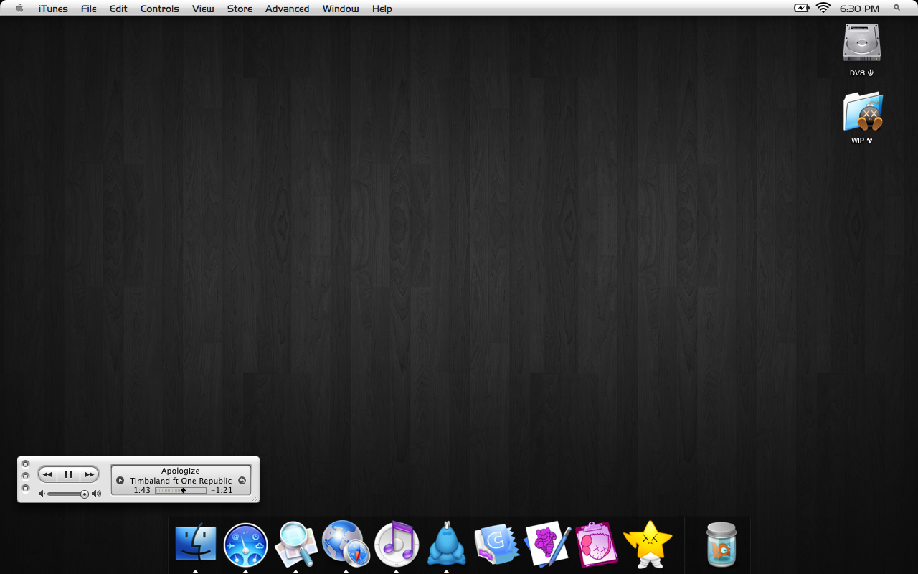Click the 6:30 PM menu bar clock
Viewport: 918px width, 574px height.
pyautogui.click(x=859, y=9)
